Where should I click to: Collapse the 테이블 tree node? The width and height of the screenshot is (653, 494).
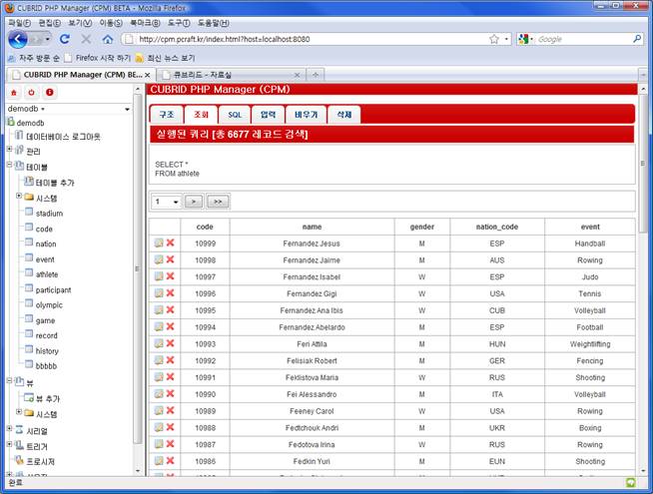[9, 165]
